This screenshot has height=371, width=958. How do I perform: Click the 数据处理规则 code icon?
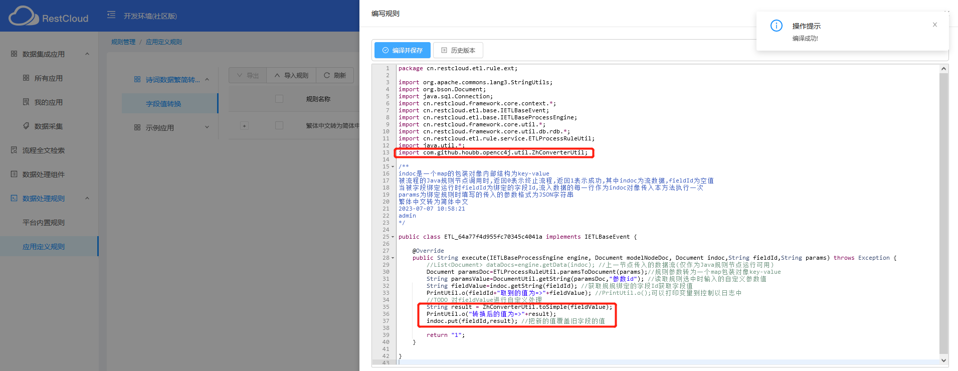(x=14, y=198)
